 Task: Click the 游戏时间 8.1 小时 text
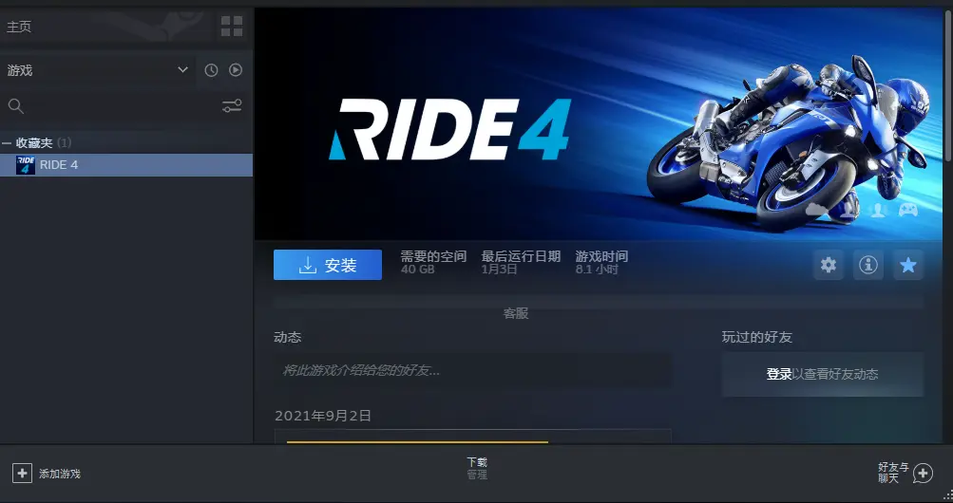pyautogui.click(x=601, y=262)
